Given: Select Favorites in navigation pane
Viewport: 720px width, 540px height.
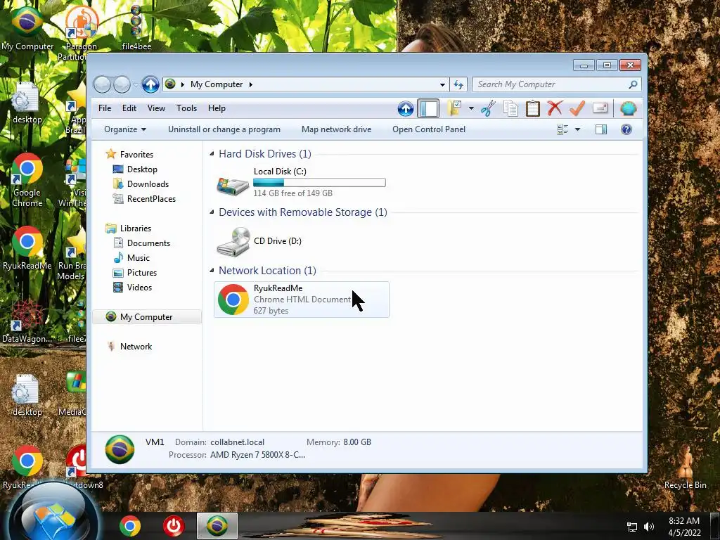Looking at the screenshot, I should point(136,154).
